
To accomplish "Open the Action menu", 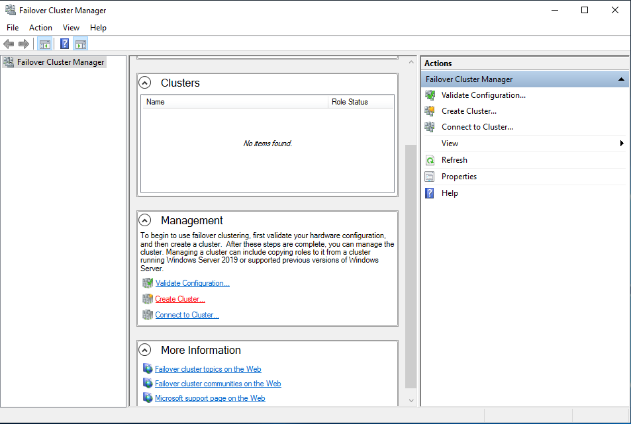I will (40, 28).
